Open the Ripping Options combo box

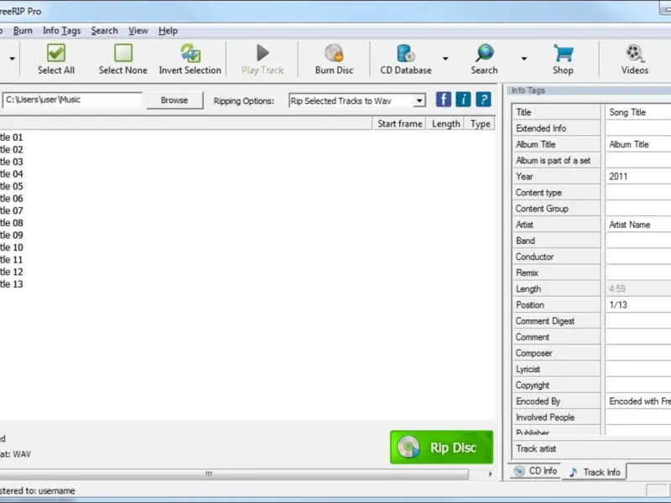tap(357, 101)
